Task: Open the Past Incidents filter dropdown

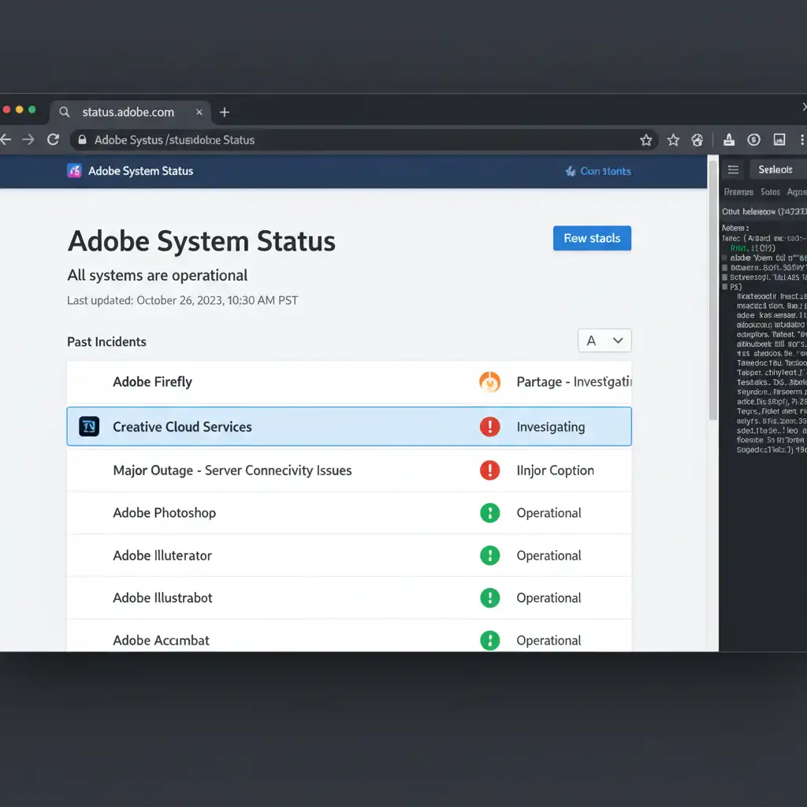Action: [x=604, y=340]
